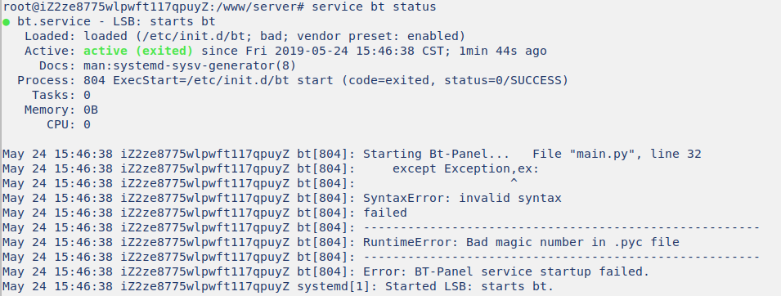Click 'Started LSB: starts bt.' systemd message
Image resolution: width=781 pixels, height=296 pixels.
coord(469,286)
